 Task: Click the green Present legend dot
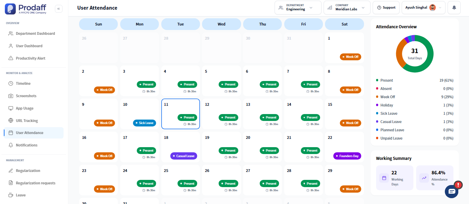click(x=377, y=80)
